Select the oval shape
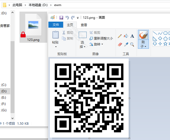Screen dimensions: 170x140 166,33
